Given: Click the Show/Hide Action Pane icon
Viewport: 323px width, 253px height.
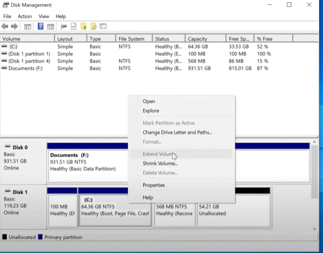Looking at the screenshot, I should [x=50, y=26].
